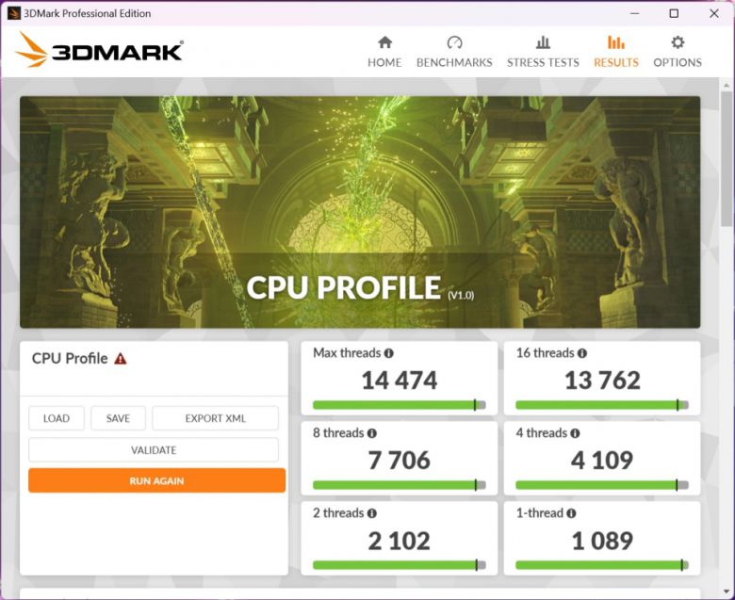This screenshot has height=600, width=735.
Task: Click info icon next to 8 threads
Action: point(372,433)
